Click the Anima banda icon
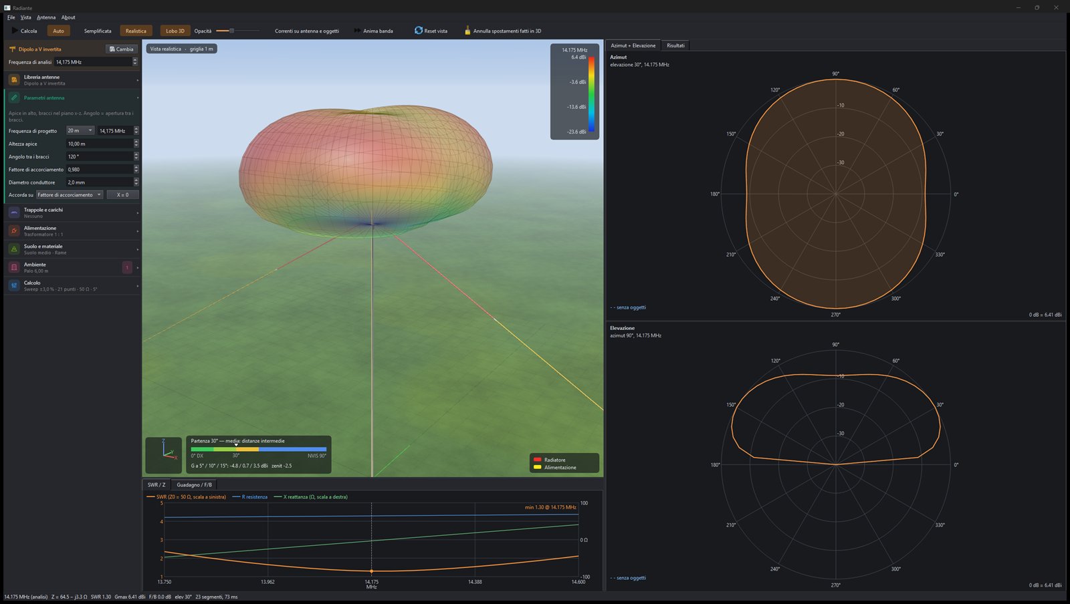The width and height of the screenshot is (1070, 604). click(358, 31)
